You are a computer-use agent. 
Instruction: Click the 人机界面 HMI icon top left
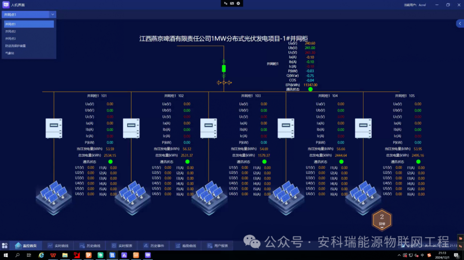coord(5,5)
